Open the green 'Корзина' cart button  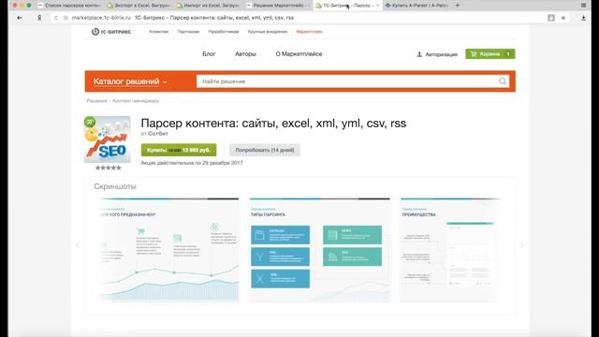coord(490,54)
